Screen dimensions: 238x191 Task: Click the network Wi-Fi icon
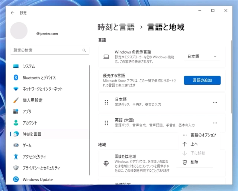[16, 89]
